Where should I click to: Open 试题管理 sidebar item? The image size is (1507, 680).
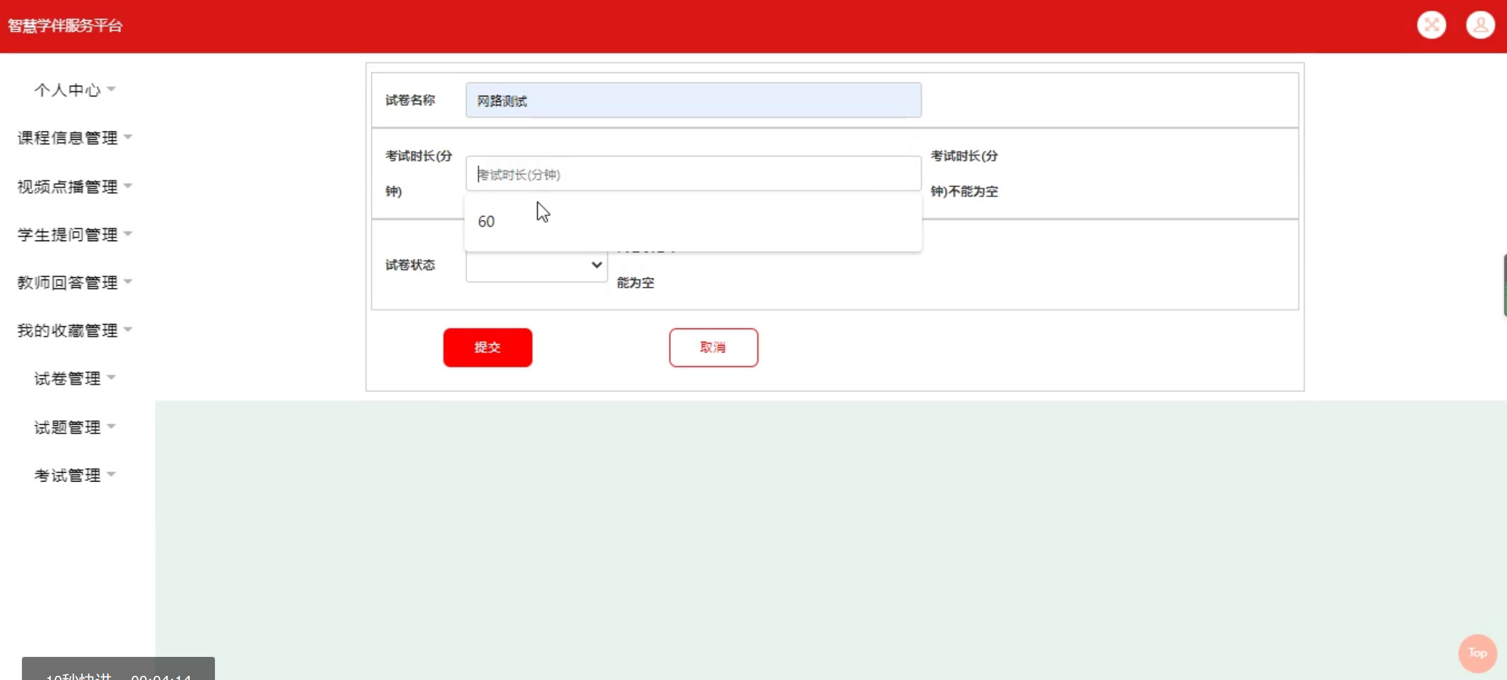[68, 426]
